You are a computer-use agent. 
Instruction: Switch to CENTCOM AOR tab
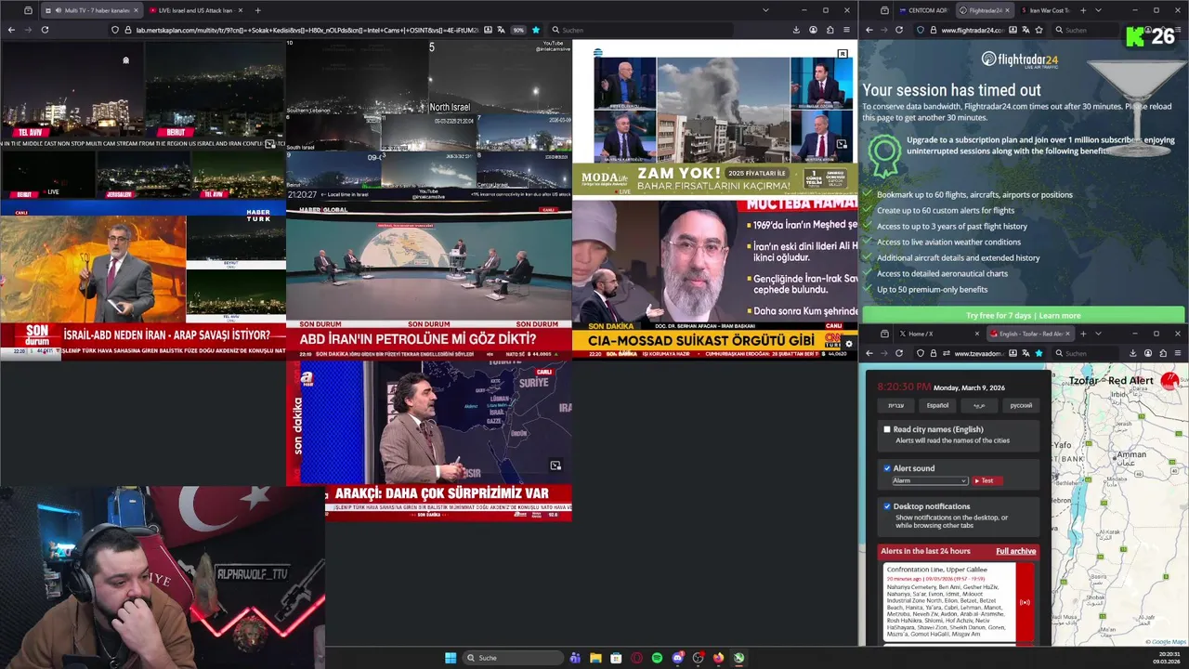[x=923, y=10]
